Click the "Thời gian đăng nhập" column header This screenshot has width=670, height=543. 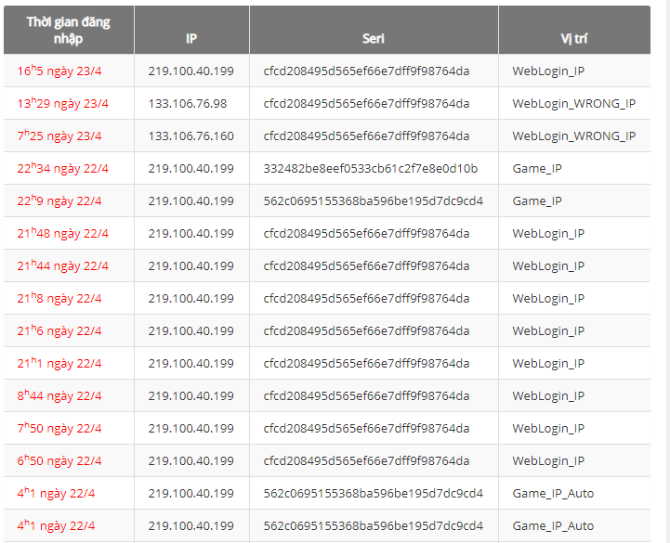(x=68, y=30)
